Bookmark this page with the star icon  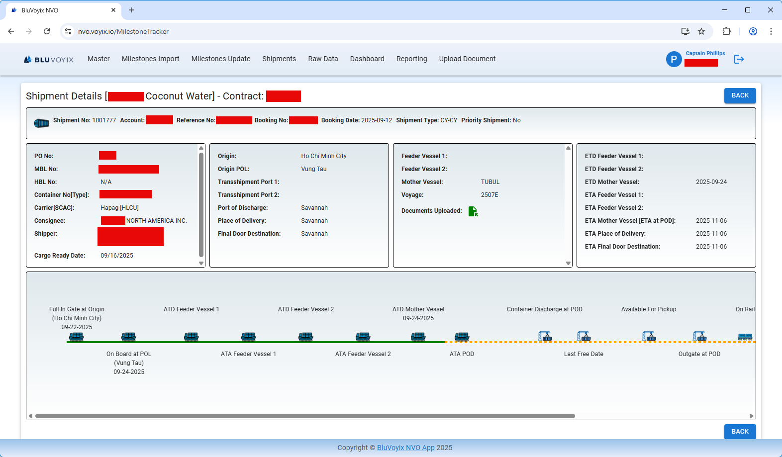click(701, 31)
